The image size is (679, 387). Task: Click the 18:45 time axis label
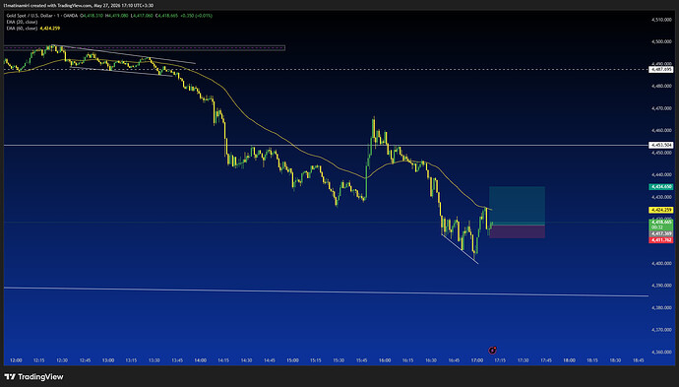pyautogui.click(x=639, y=360)
